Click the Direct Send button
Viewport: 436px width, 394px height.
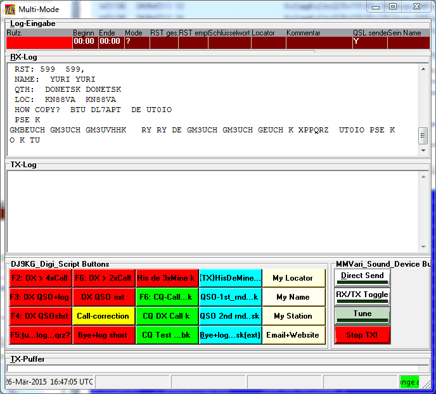(x=362, y=277)
